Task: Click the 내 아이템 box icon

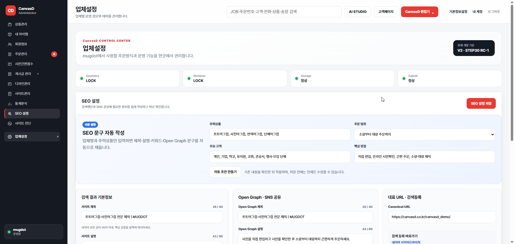Action: (10, 34)
